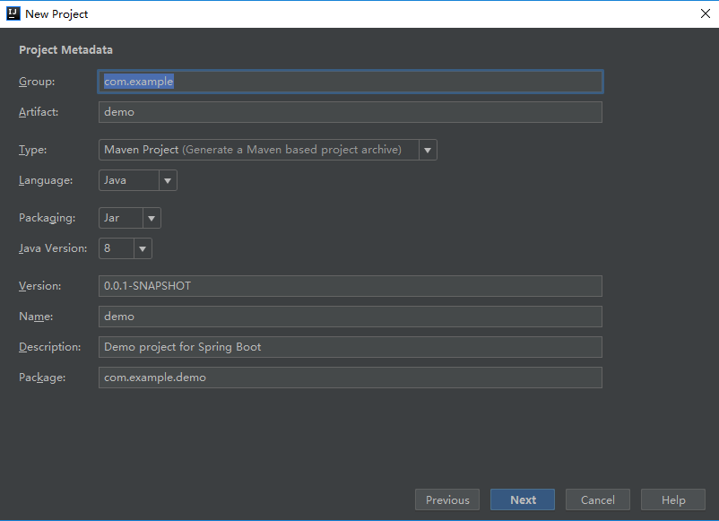
Task: Expand the Java Version dropdown arrow
Action: [143, 248]
